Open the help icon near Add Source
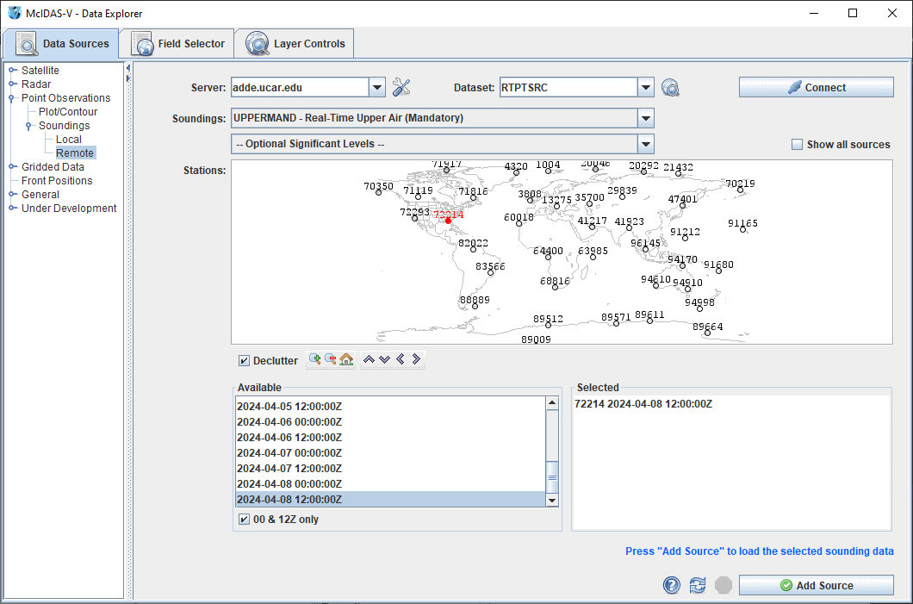 click(671, 585)
